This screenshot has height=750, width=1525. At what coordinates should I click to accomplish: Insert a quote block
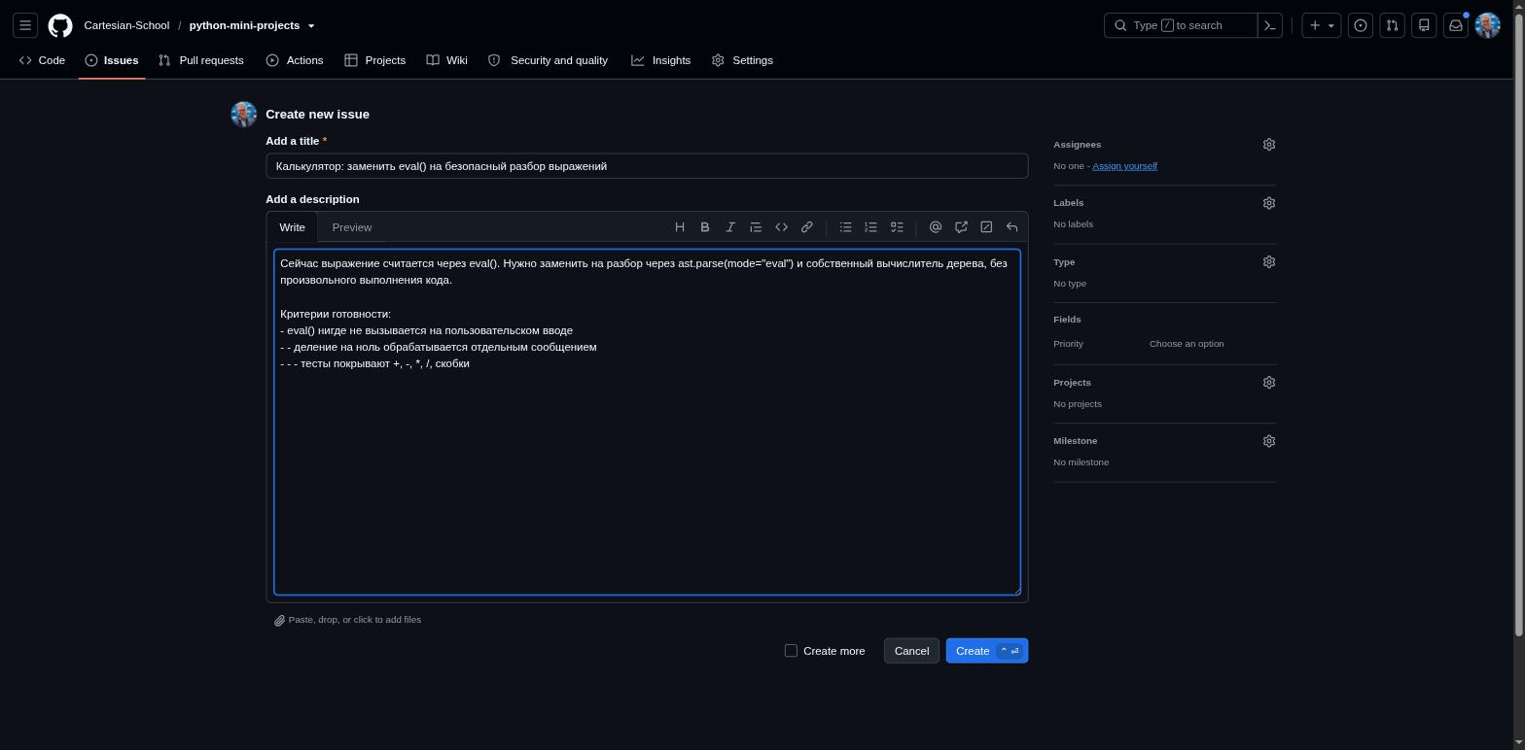coord(756,227)
